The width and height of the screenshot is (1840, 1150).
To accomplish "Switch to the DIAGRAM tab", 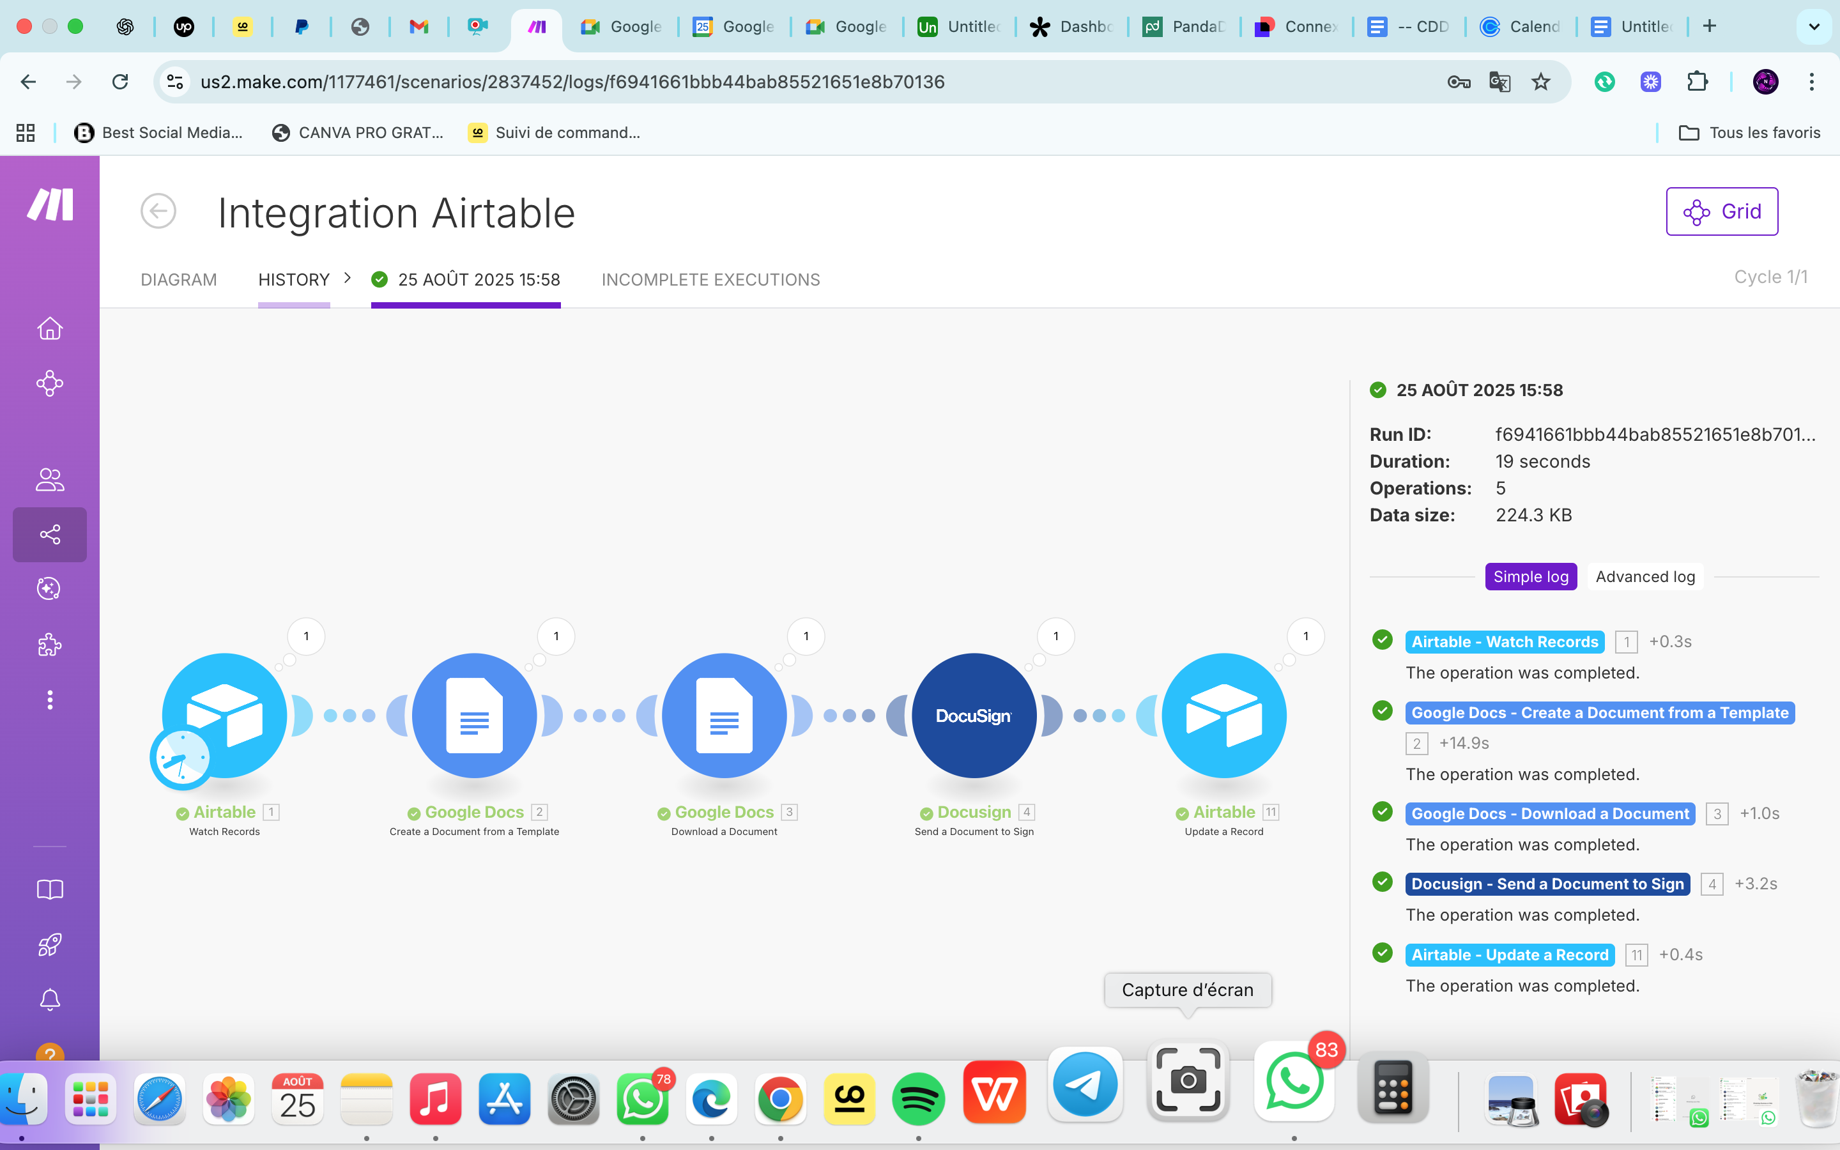I will (x=179, y=280).
